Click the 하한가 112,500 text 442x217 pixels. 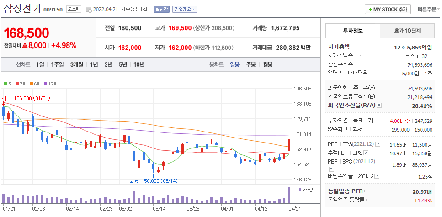point(214,48)
